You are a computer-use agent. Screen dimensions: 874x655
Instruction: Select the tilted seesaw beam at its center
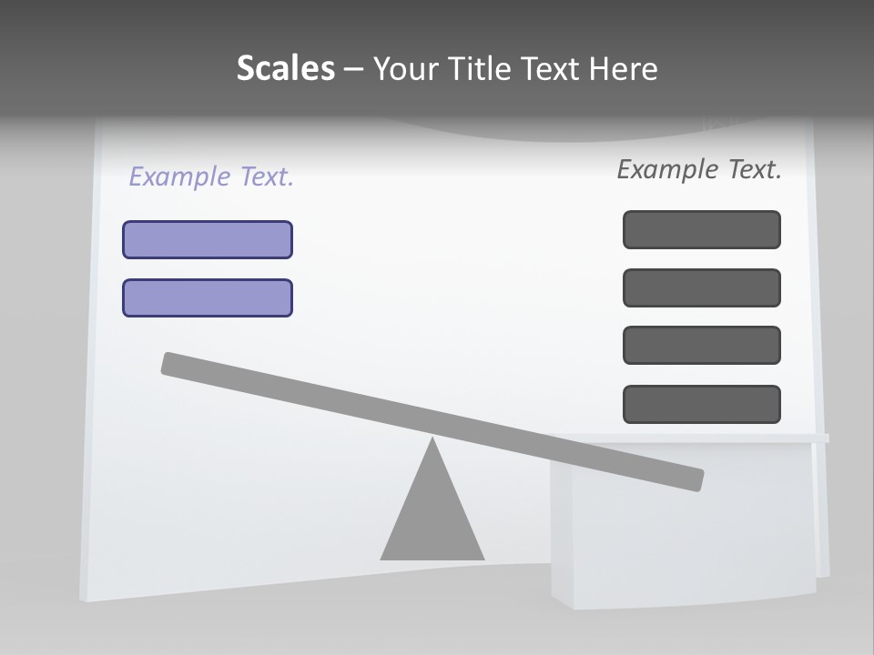click(x=432, y=421)
